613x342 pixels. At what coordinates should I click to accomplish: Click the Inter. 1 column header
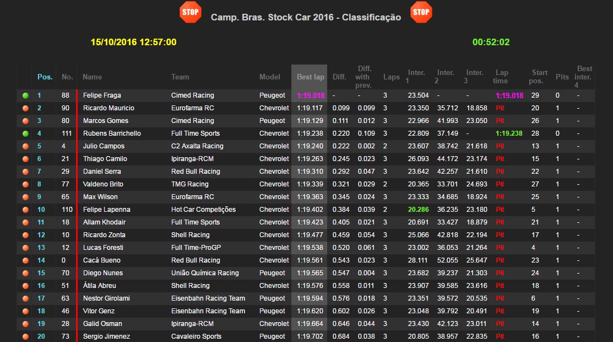[415, 77]
